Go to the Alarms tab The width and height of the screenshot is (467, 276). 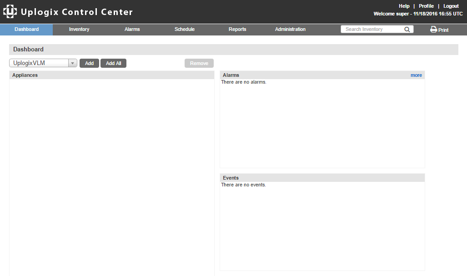pyautogui.click(x=132, y=30)
